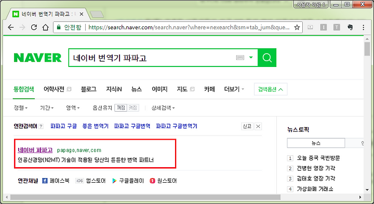Switch to the 뉴스 search tab
Viewport: 374px width, 204px height.
click(x=137, y=89)
